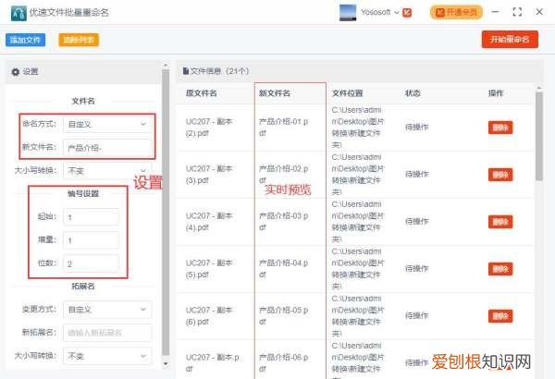Click new name 产品介绍-06.pdf
The image size is (555, 379).
pyautogui.click(x=284, y=363)
